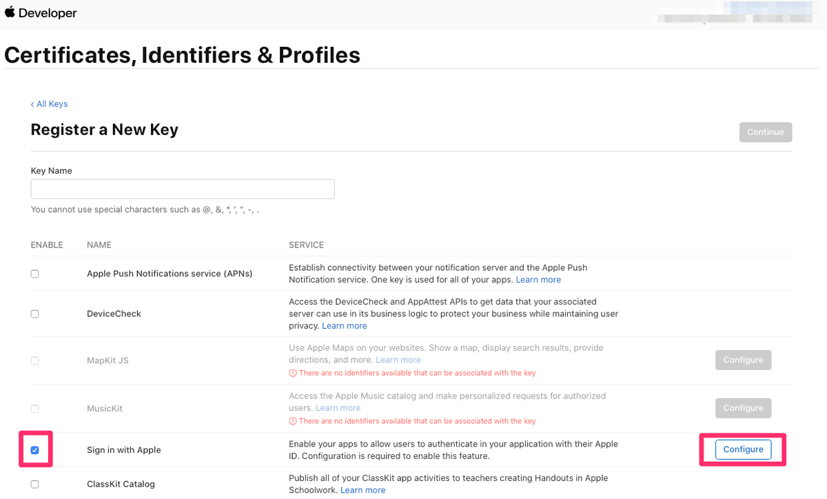
Task: Configure Sign in with Apple
Action: tap(743, 449)
